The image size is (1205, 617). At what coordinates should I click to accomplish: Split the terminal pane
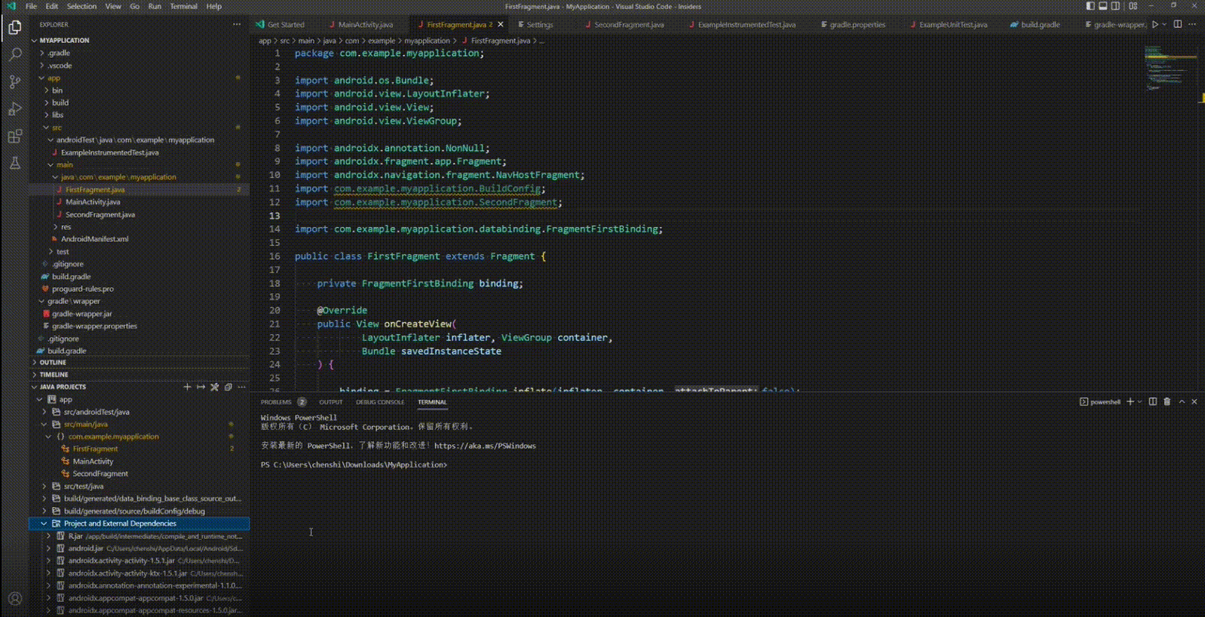click(x=1152, y=402)
